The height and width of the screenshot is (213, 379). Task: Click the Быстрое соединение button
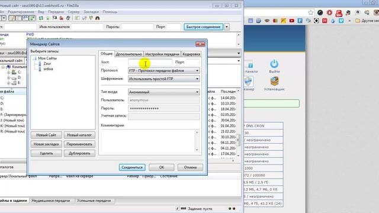203,27
